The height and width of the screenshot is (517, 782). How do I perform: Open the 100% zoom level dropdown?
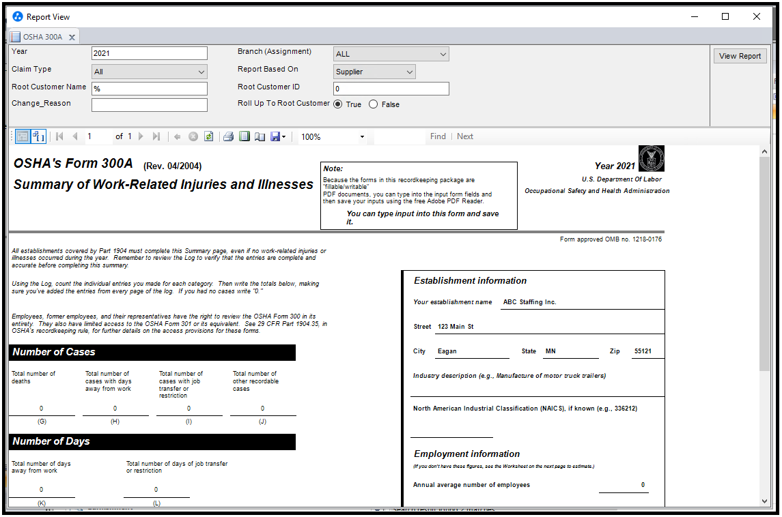(362, 136)
